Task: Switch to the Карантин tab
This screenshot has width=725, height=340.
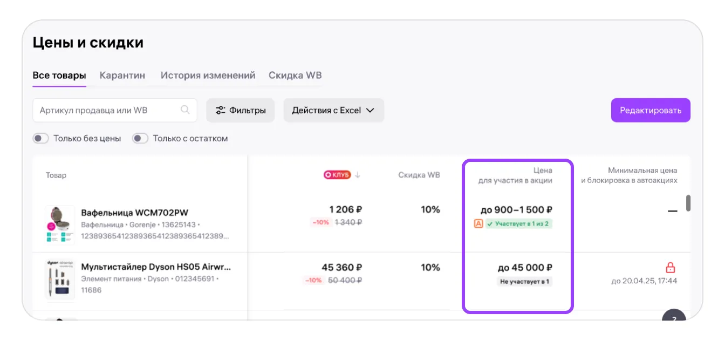Action: (x=122, y=76)
